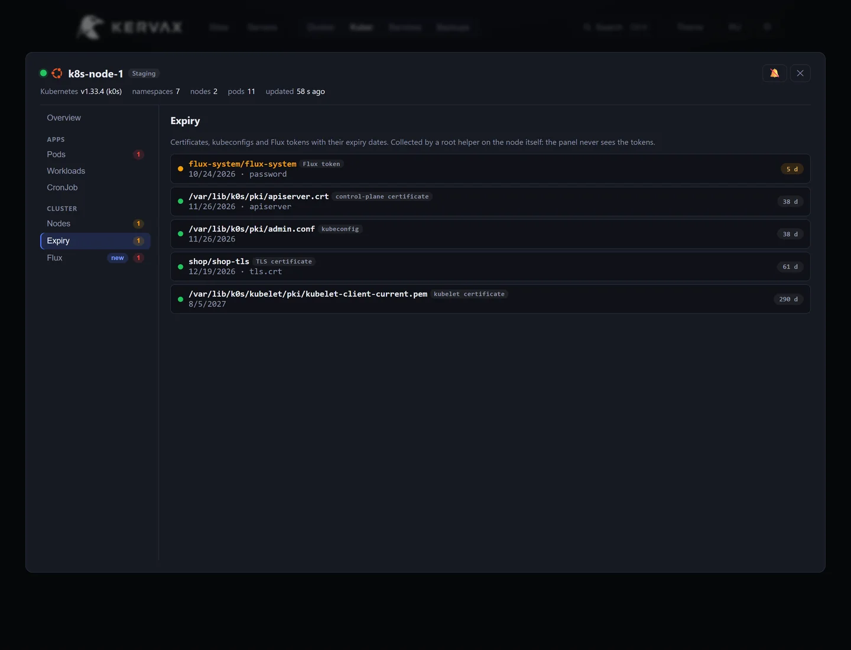This screenshot has width=851, height=650.
Task: Click the 5 d expiry badge
Action: coord(792,169)
